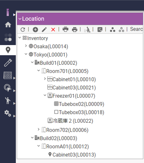Viewport: 144px width, 163px height.
Task: Select RoomA01(L00012) in the tree
Action: (x=67, y=146)
